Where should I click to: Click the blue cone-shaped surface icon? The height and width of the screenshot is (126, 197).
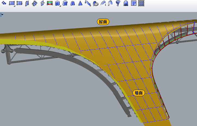point(80,4)
